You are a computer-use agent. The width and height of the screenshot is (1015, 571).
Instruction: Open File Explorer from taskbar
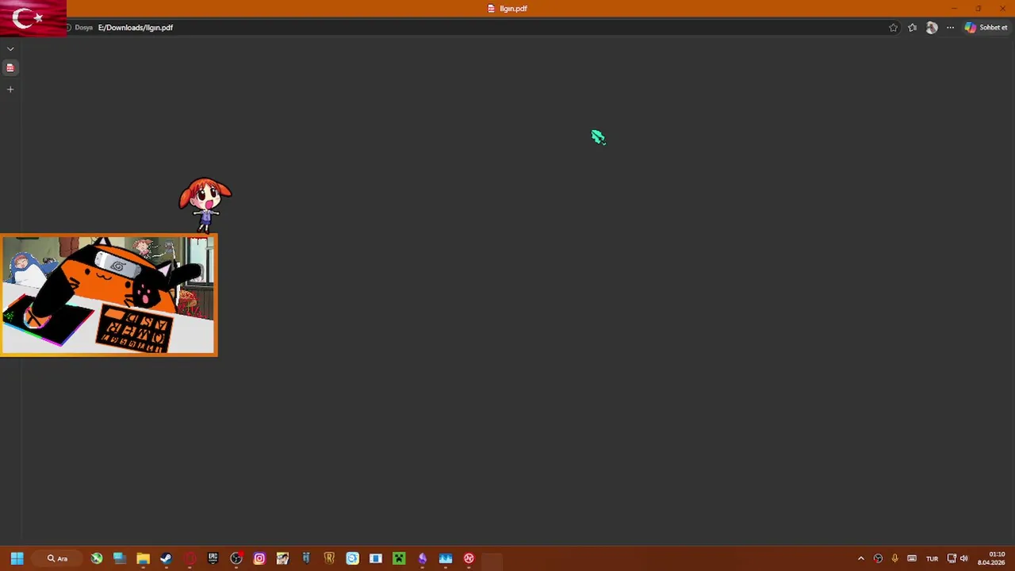coord(143,558)
